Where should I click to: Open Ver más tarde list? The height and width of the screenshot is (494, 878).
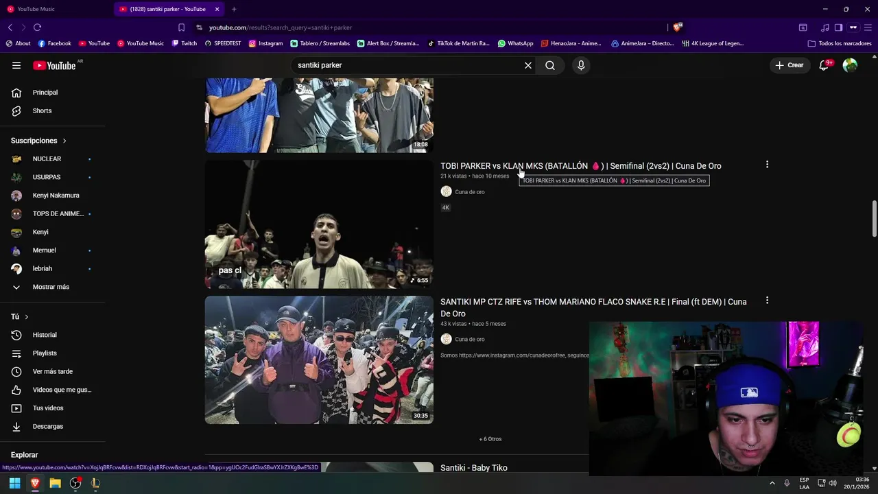[52, 371]
